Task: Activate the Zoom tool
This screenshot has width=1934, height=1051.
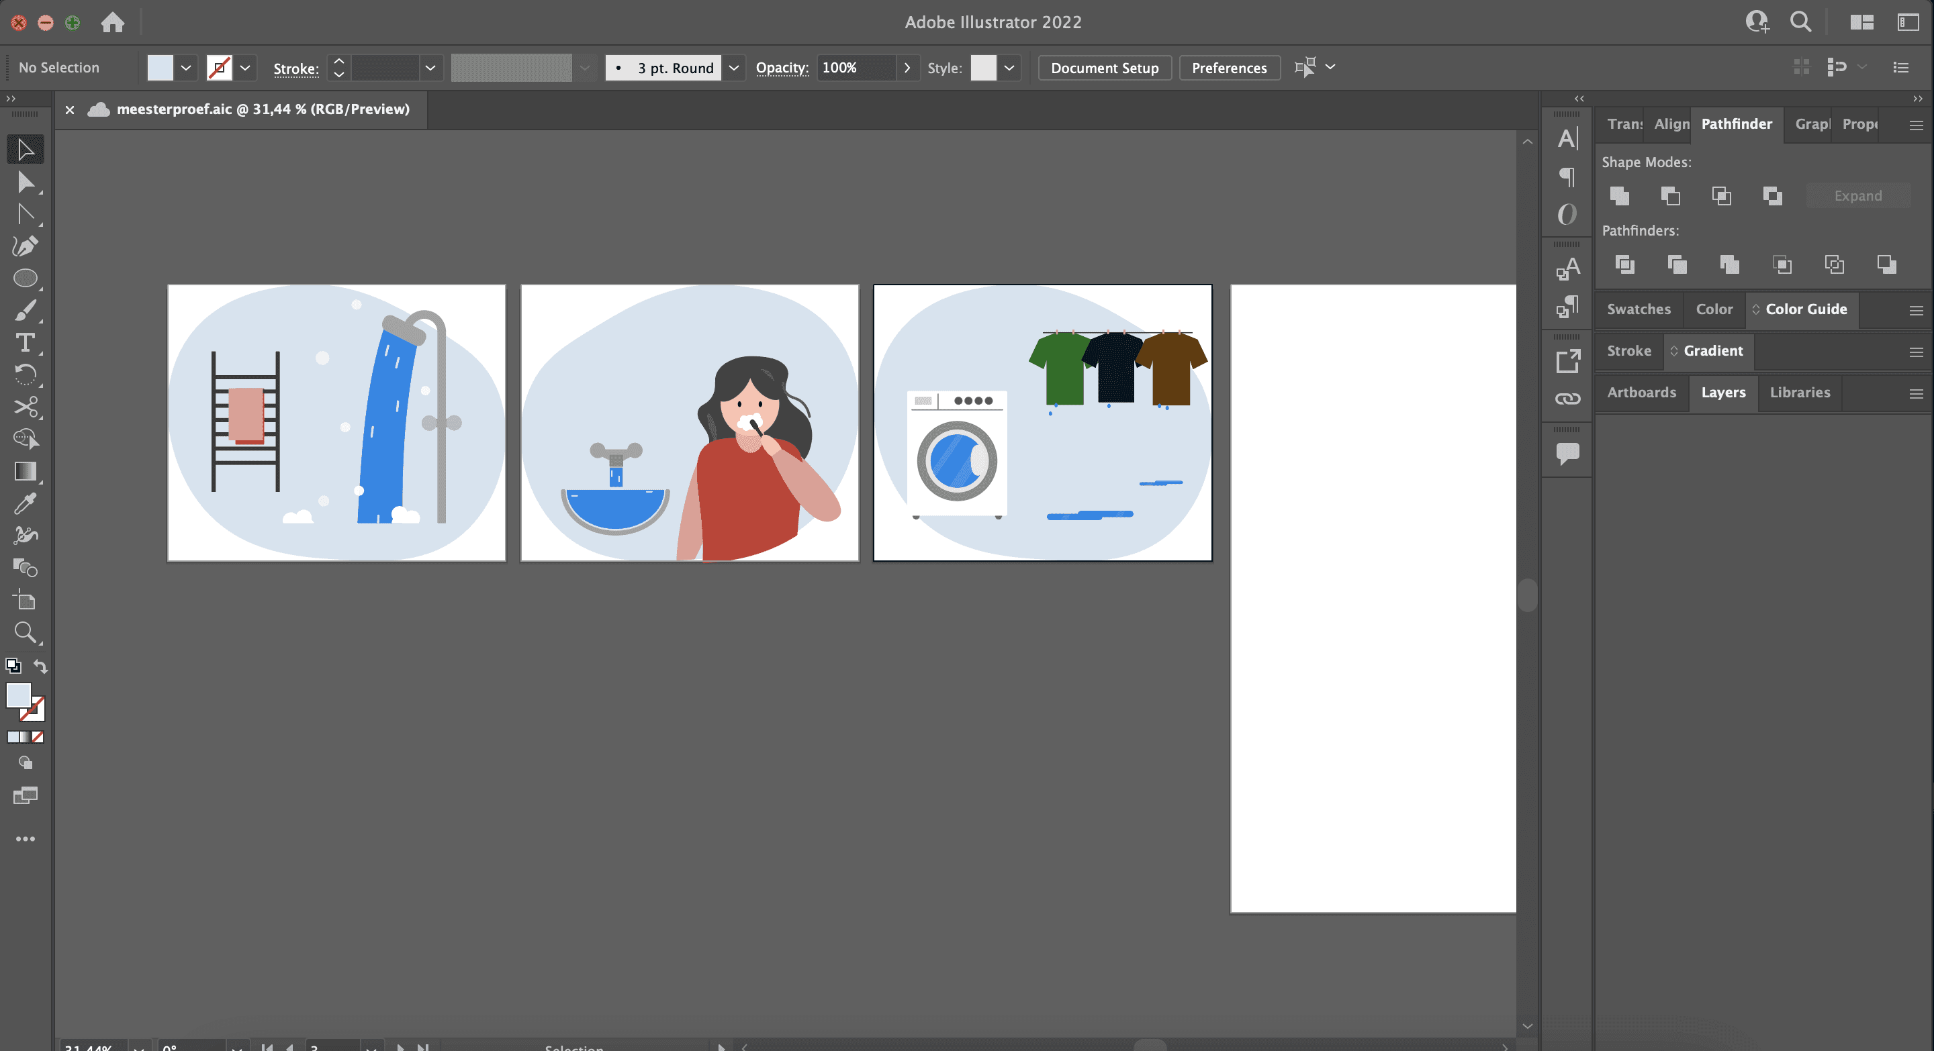Action: point(25,632)
